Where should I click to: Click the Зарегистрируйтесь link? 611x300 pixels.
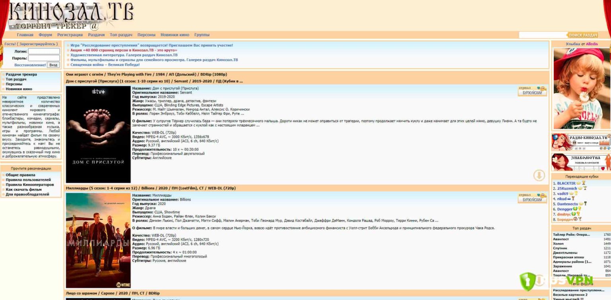[x=37, y=44]
